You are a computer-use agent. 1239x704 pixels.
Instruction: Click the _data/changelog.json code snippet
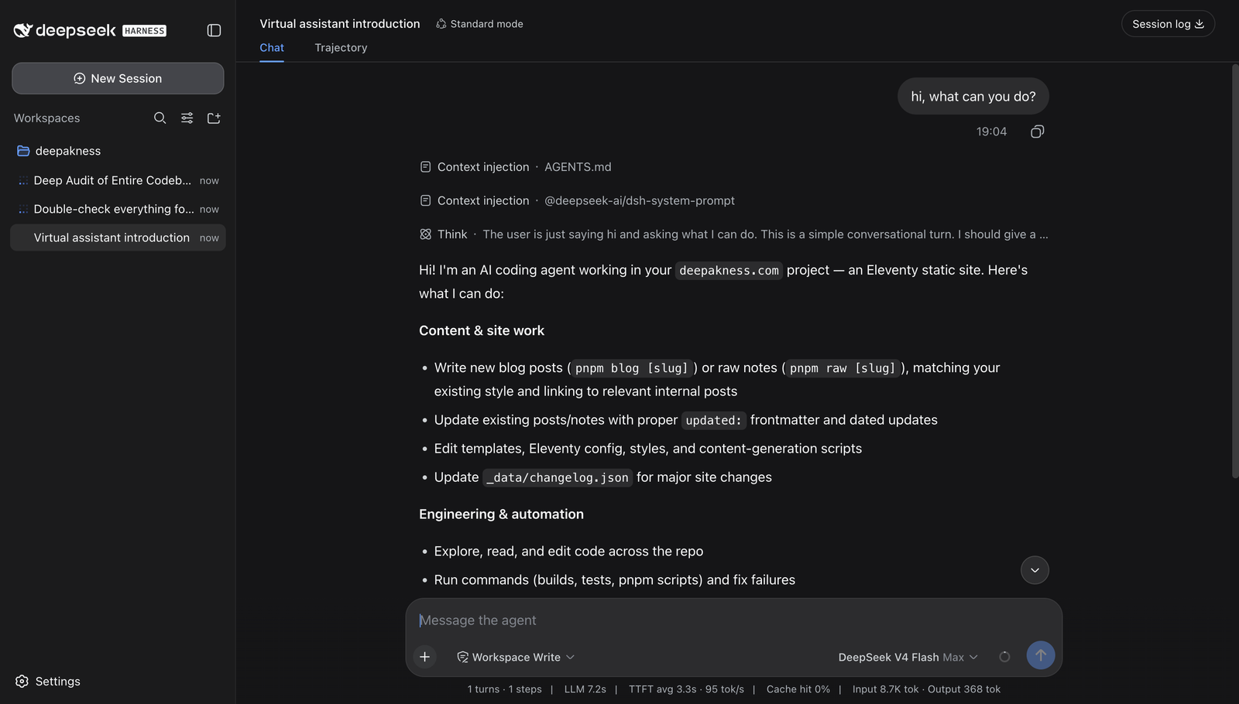(558, 477)
